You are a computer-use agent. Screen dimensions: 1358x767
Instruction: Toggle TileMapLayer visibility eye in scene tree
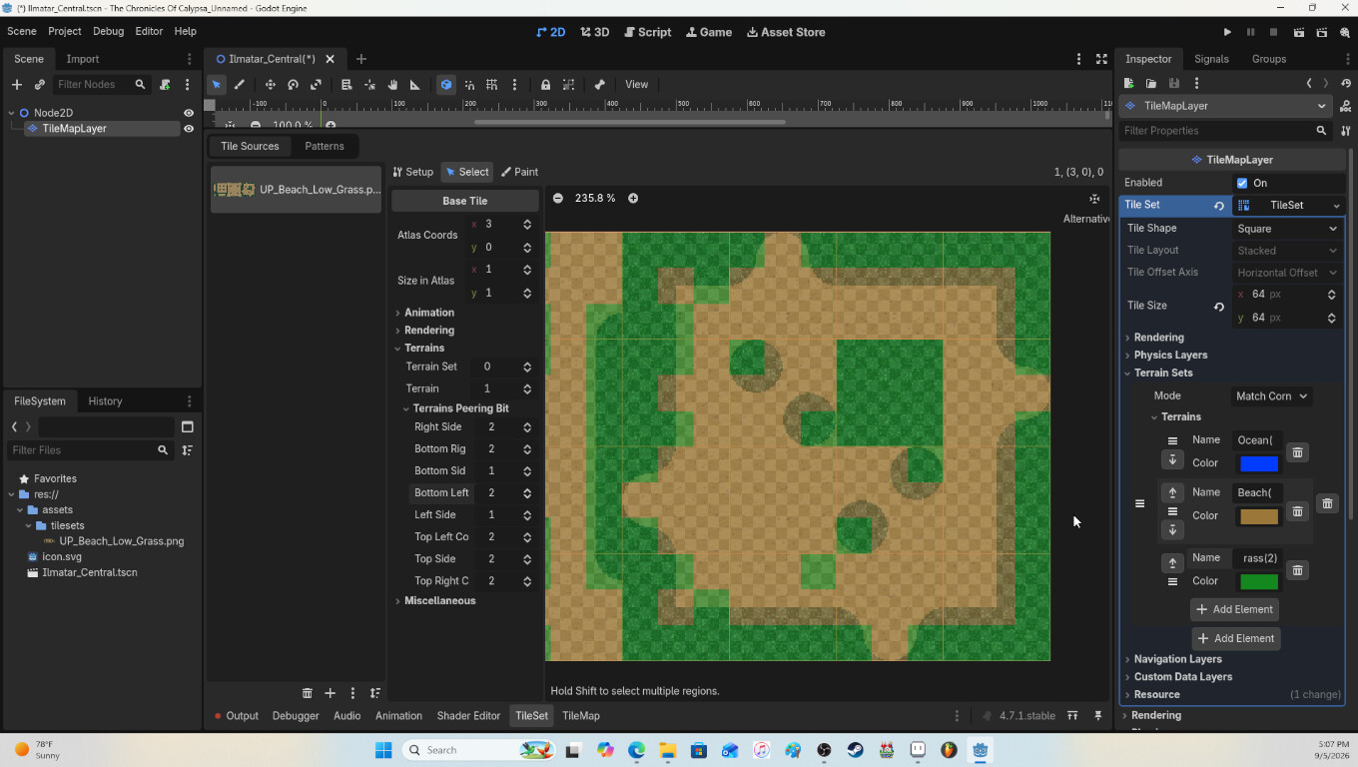click(x=189, y=129)
